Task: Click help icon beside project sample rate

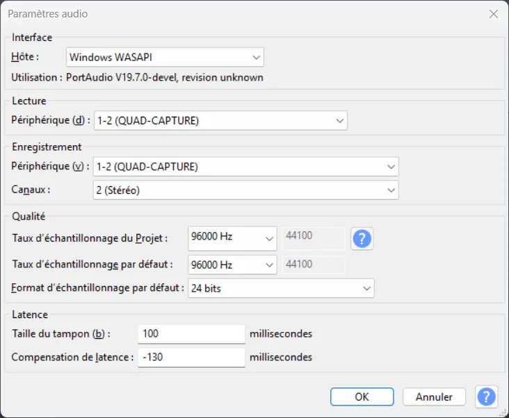Action: 362,239
